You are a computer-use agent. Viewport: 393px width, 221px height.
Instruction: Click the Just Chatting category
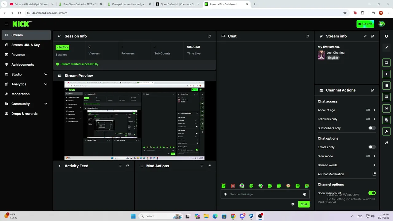pyautogui.click(x=336, y=52)
